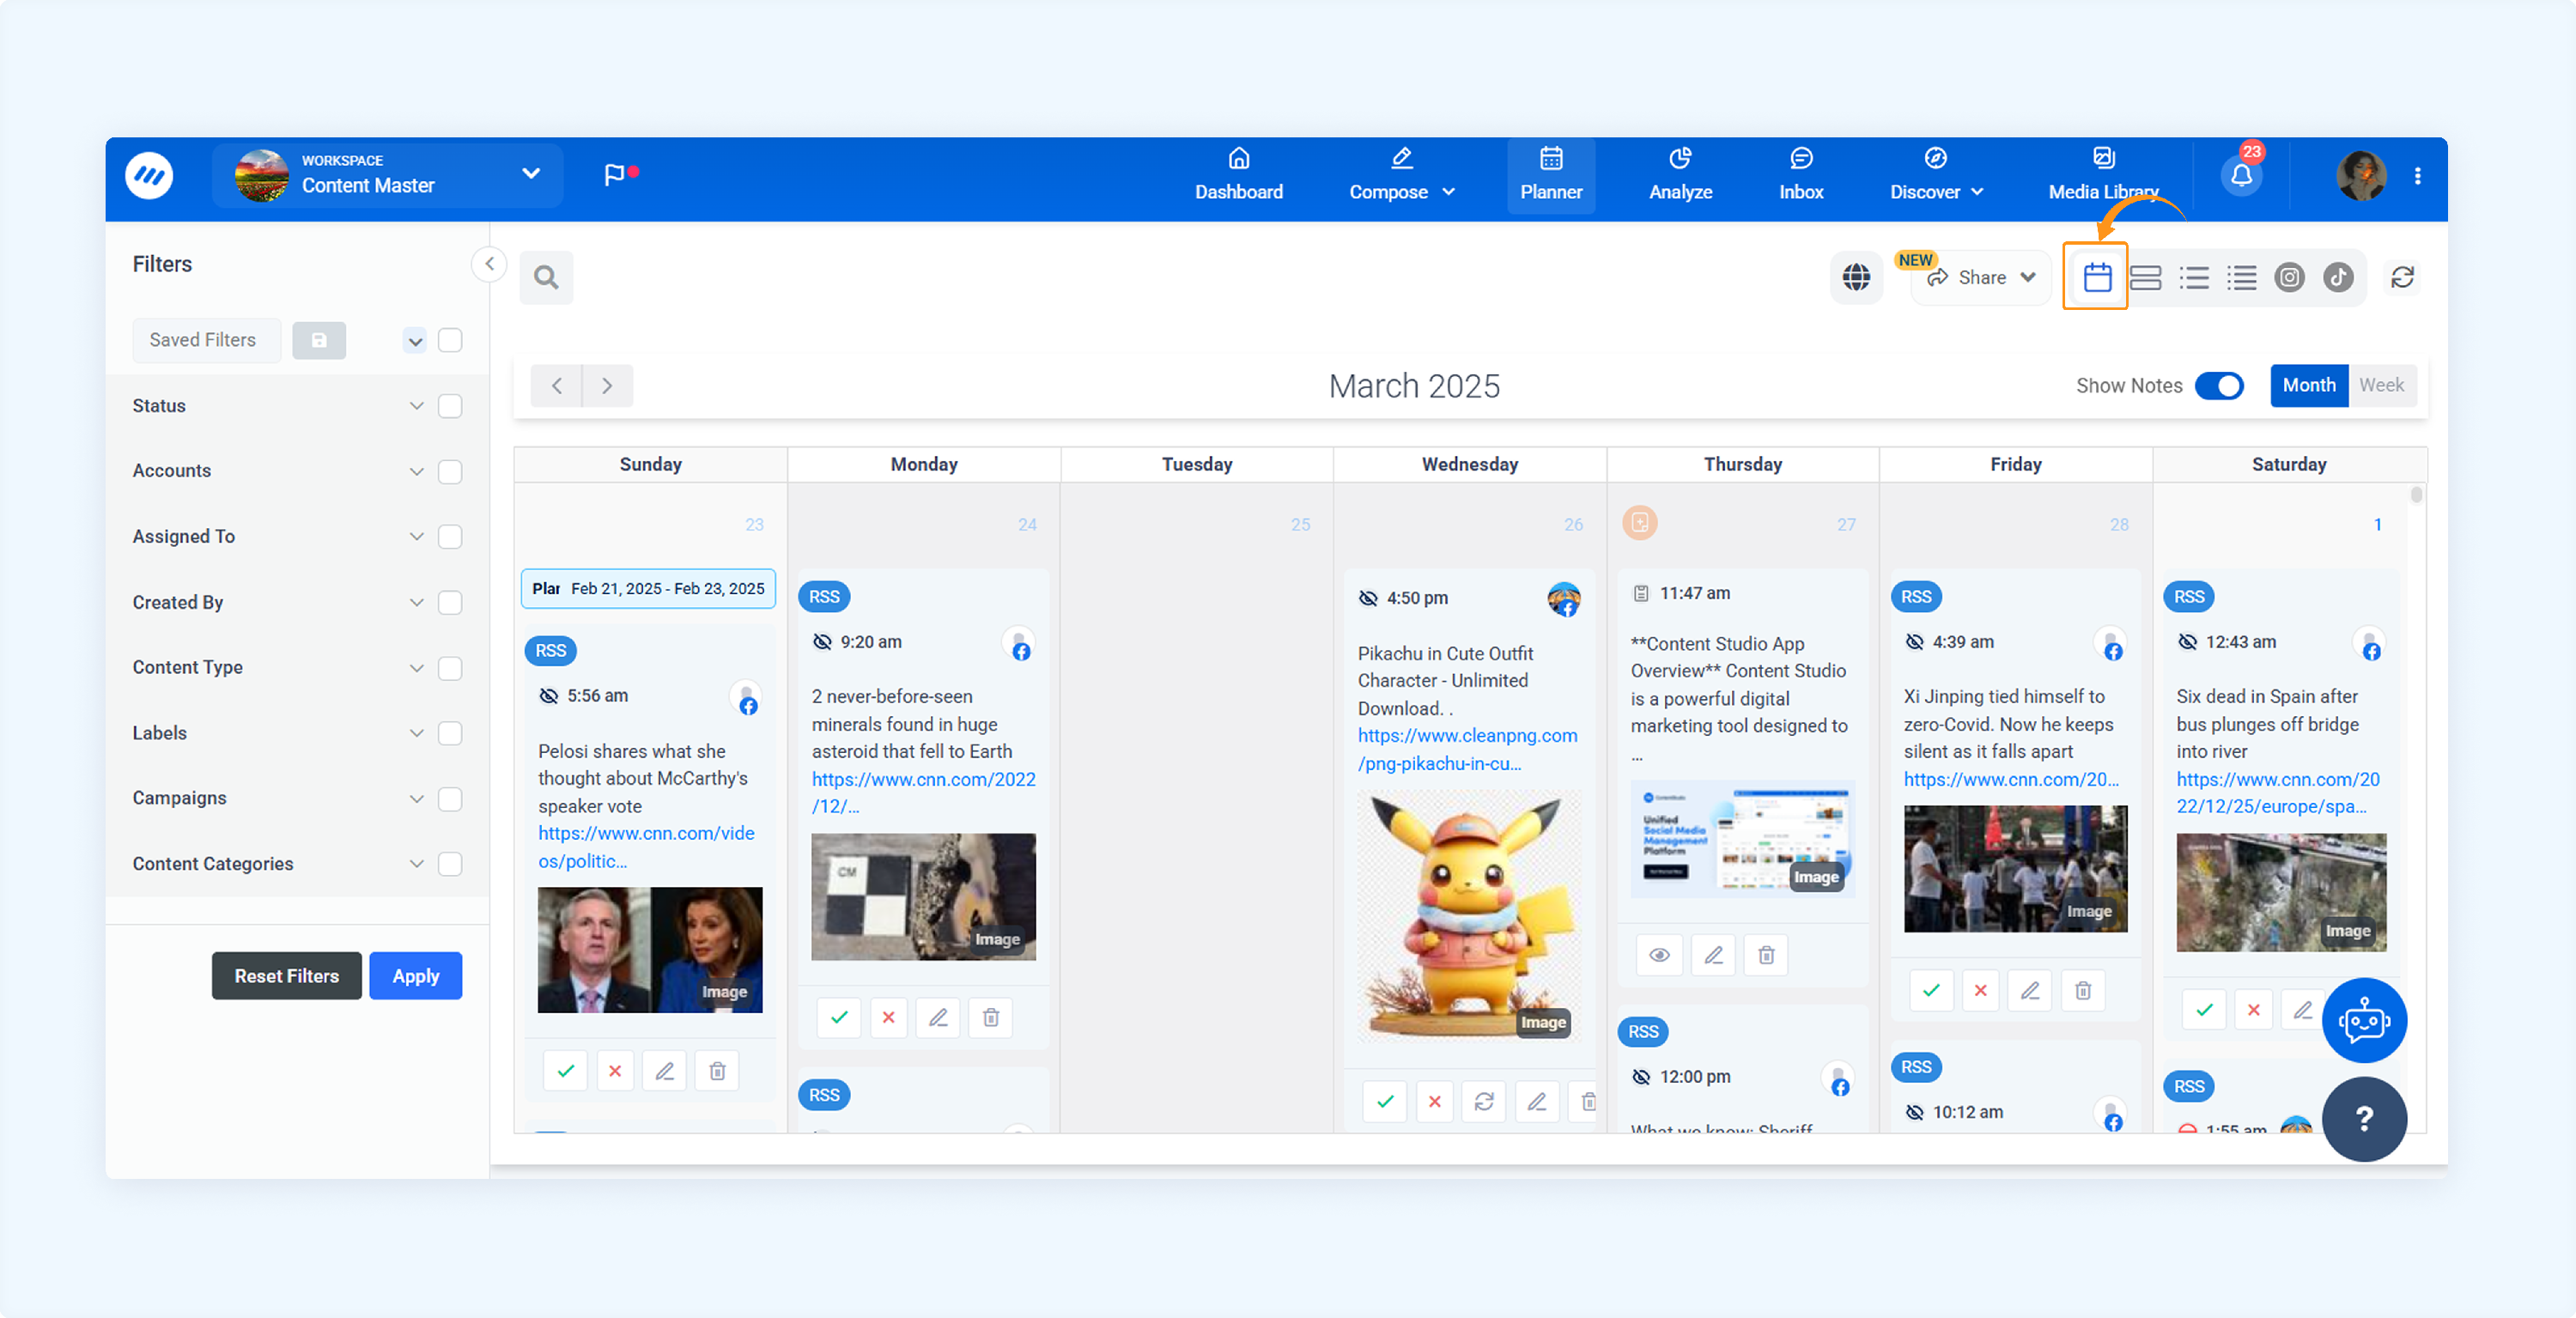The image size is (2576, 1318).
Task: Approve the Pelosi post with checkmark
Action: pyautogui.click(x=566, y=1071)
